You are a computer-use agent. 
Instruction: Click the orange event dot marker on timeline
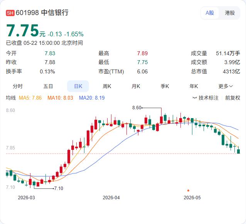[x=188, y=190]
